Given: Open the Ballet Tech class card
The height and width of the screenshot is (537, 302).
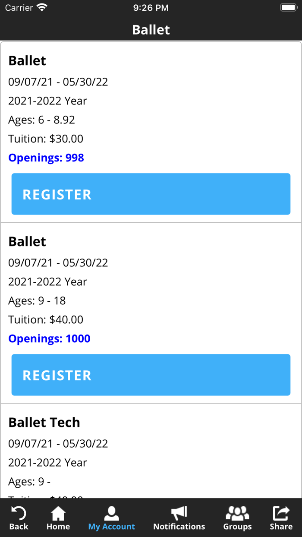Looking at the screenshot, I should pos(44,422).
